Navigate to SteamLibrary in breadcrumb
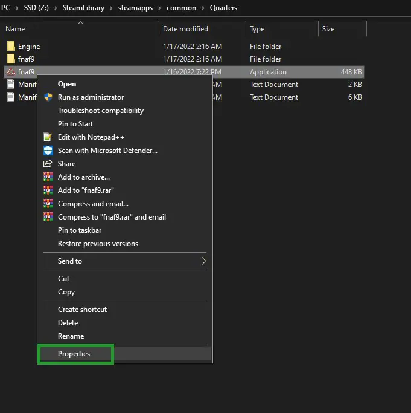This screenshot has height=413, width=411. click(x=83, y=8)
